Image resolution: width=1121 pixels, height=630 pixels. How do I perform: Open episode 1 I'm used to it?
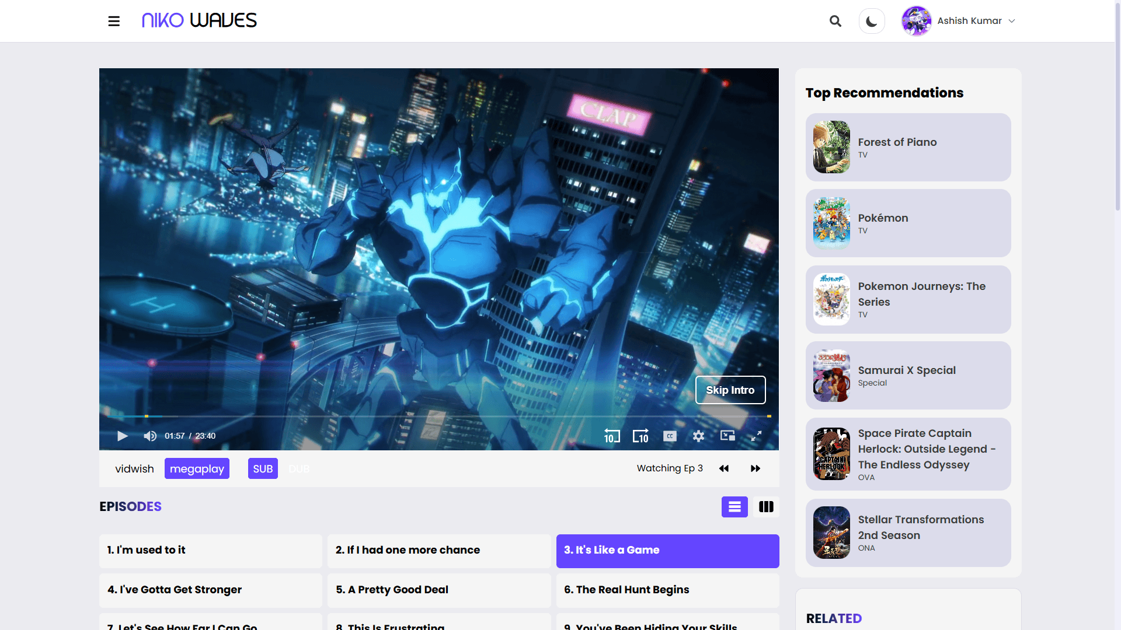coord(211,551)
